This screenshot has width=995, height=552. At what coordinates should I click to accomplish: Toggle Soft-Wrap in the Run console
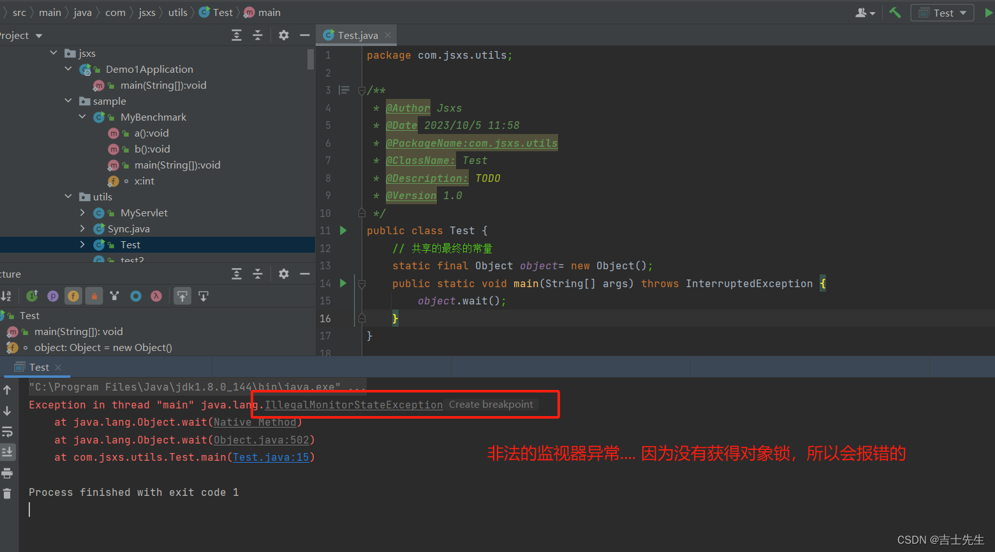point(7,431)
